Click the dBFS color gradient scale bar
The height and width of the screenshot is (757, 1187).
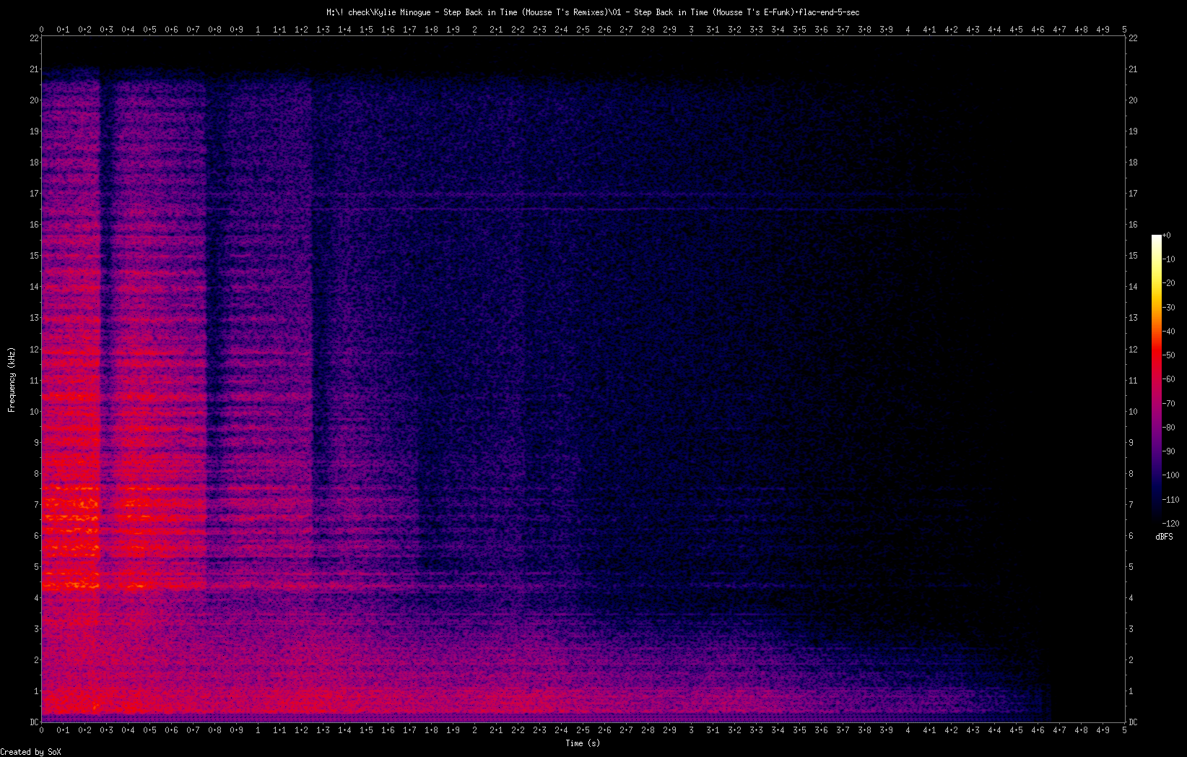click(1157, 378)
